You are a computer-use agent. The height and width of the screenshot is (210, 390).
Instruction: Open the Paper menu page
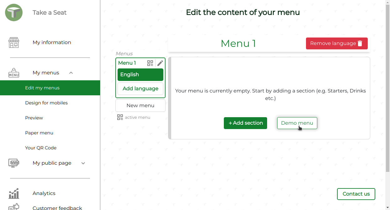(x=39, y=133)
